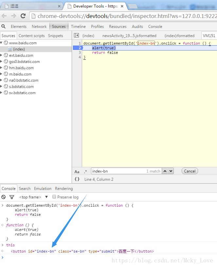Click the "this" console command entry
The width and height of the screenshot is (217, 267).
(x=10, y=245)
